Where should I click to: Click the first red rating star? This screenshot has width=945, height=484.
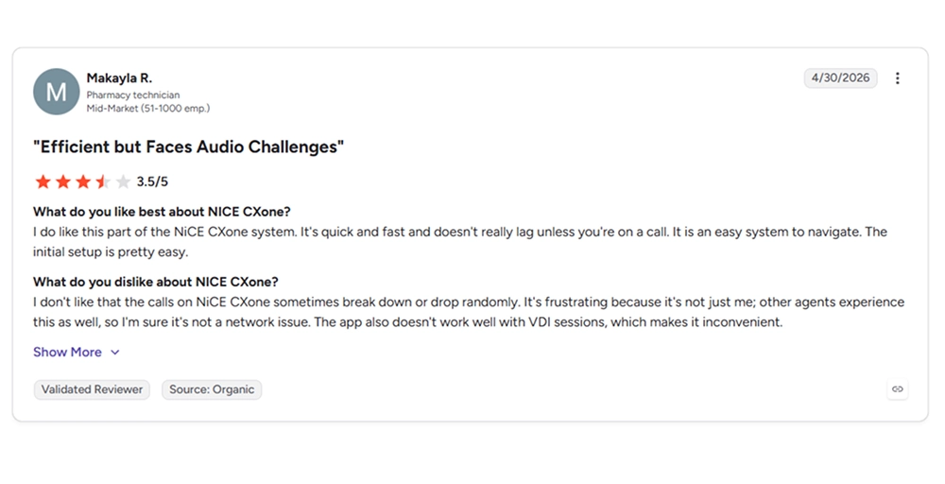pos(43,181)
